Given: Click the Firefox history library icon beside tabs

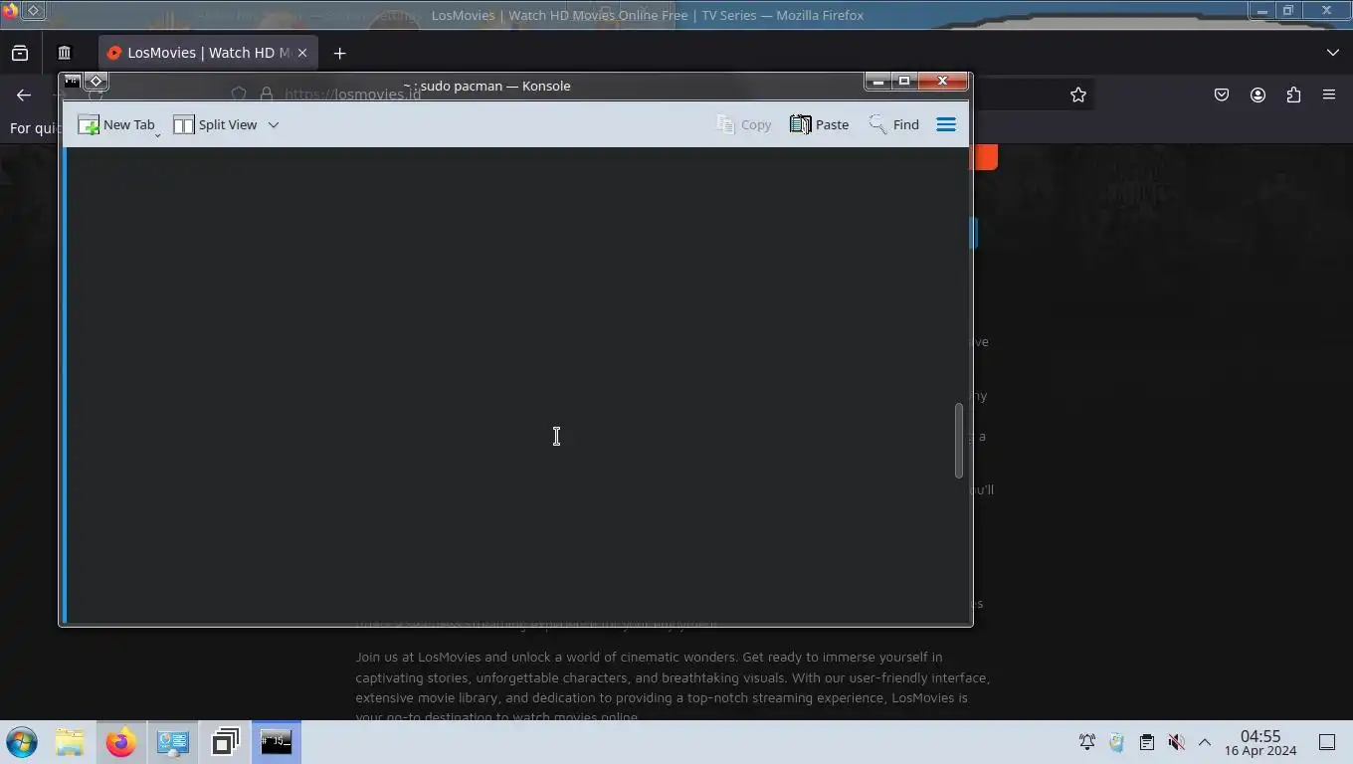Looking at the screenshot, I should [x=65, y=53].
